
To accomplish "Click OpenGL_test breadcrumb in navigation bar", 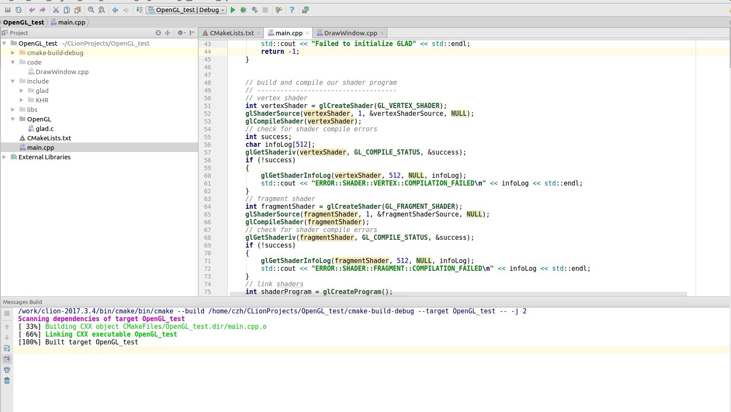I will tap(24, 22).
